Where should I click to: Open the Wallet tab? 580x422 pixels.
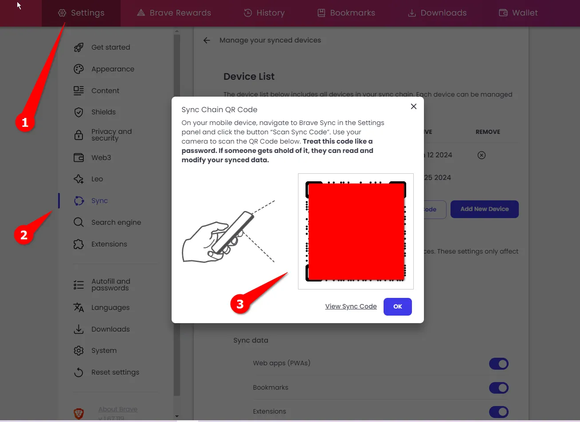point(518,13)
